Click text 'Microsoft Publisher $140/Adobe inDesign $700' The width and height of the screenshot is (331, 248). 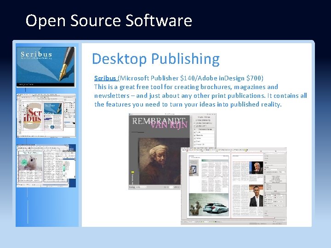click(x=191, y=78)
